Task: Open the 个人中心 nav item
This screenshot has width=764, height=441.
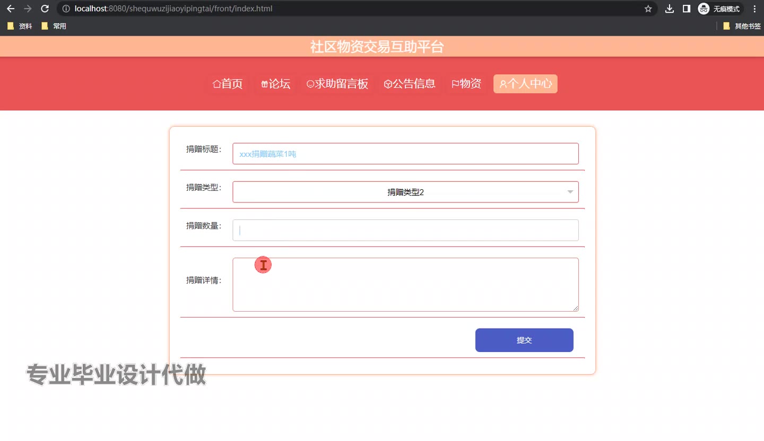Action: click(x=525, y=84)
